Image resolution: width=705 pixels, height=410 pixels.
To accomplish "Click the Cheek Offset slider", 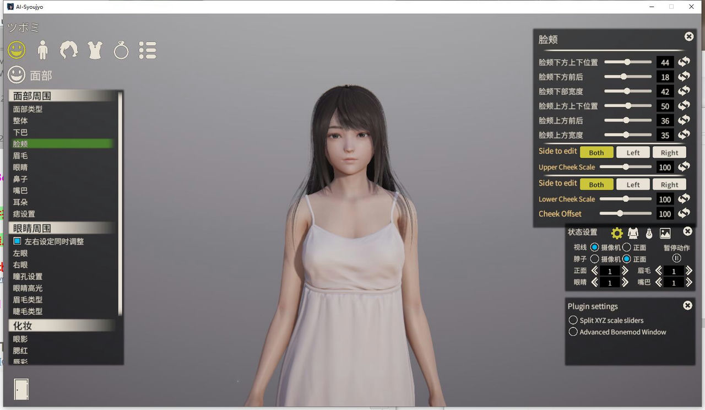I will 620,214.
